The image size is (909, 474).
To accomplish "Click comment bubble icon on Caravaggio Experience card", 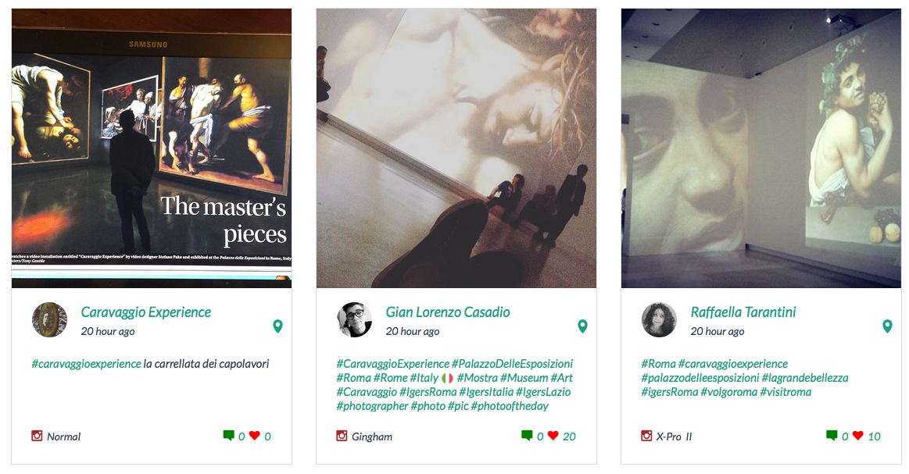I will 228,435.
